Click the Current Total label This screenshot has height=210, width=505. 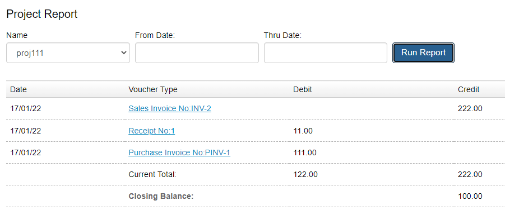(152, 174)
